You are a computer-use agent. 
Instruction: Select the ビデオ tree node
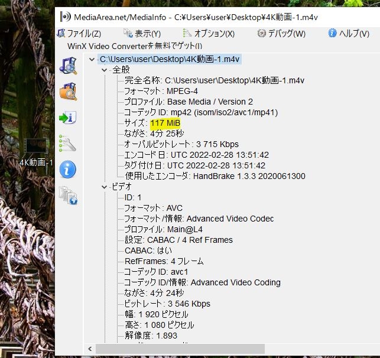[x=122, y=187]
